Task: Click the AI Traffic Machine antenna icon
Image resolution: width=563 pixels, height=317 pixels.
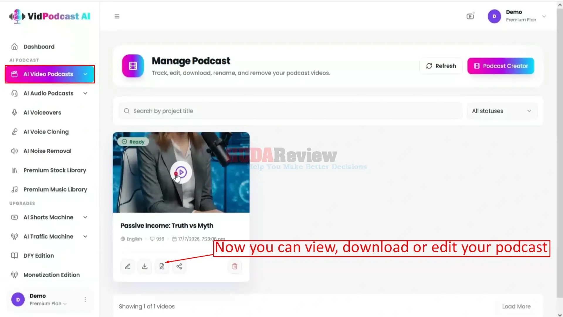Action: [x=14, y=237]
